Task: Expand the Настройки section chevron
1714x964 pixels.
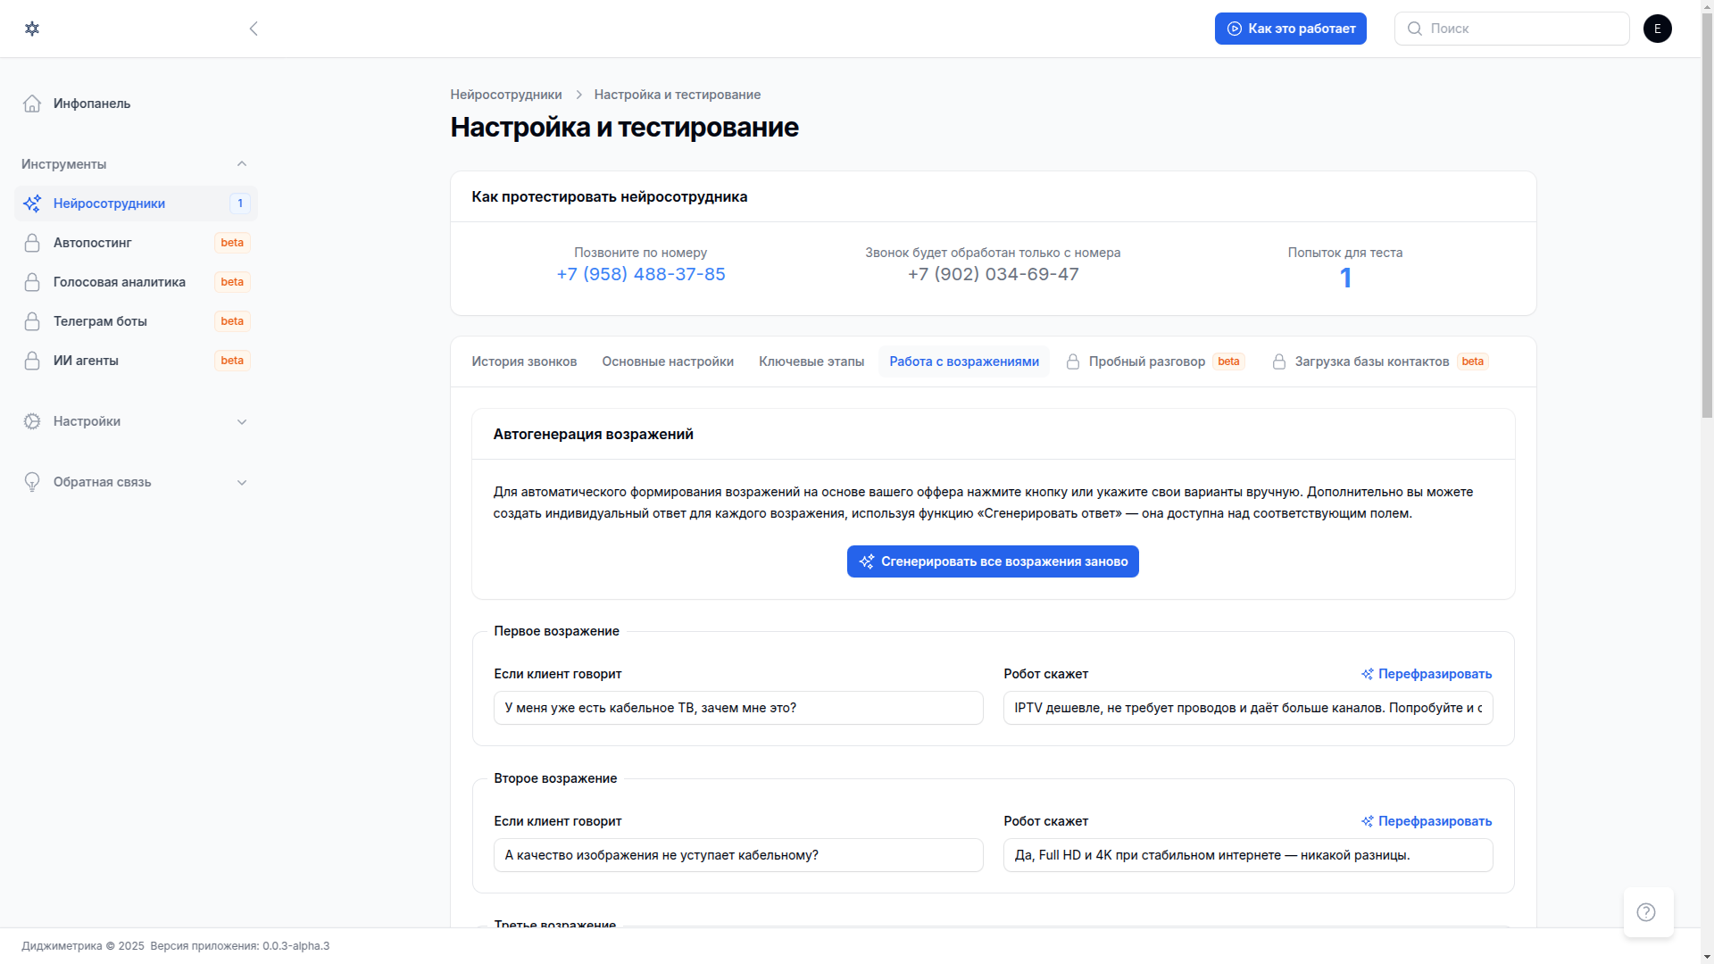Action: 242,421
